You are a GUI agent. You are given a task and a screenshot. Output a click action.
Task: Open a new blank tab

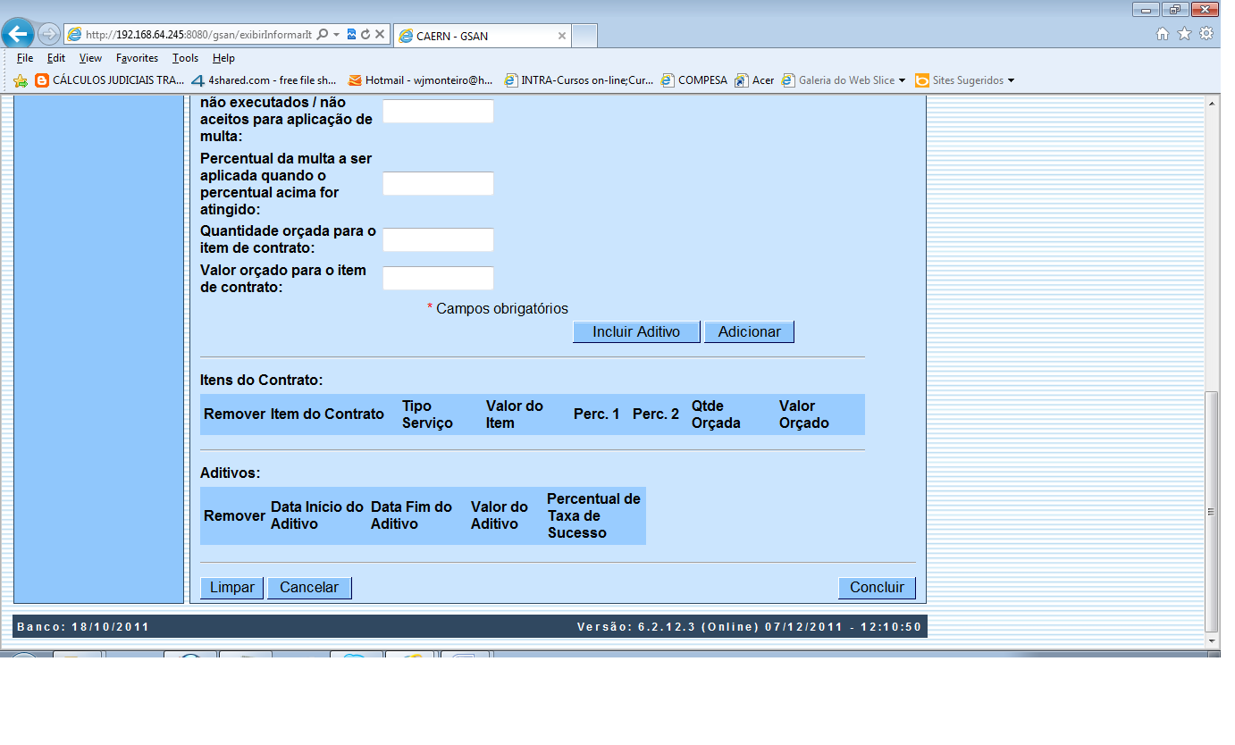(584, 36)
